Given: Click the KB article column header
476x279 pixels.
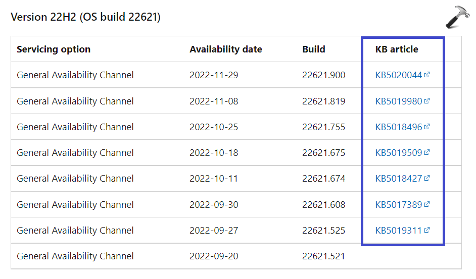Looking at the screenshot, I should (397, 49).
